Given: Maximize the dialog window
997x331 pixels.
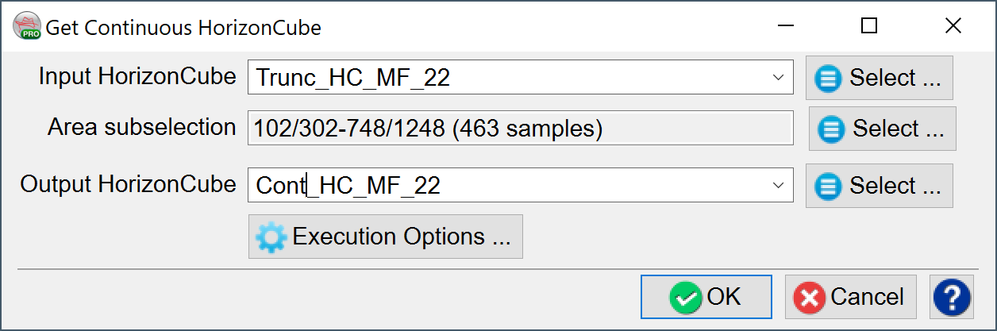Looking at the screenshot, I should coord(869,26).
